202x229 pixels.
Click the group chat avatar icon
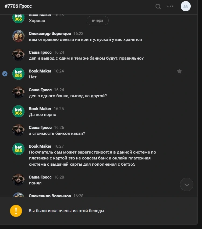tap(186, 6)
